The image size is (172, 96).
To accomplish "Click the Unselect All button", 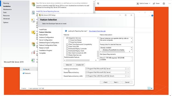I will 80,65.
